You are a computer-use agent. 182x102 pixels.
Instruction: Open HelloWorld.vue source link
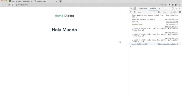click(x=168, y=44)
